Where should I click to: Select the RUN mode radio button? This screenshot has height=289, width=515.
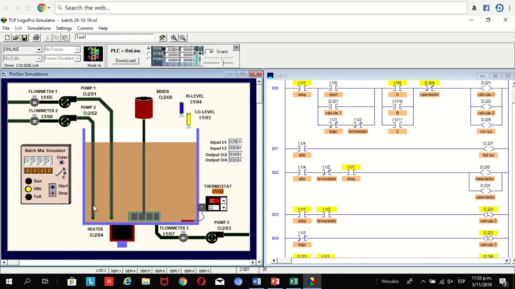[149, 49]
